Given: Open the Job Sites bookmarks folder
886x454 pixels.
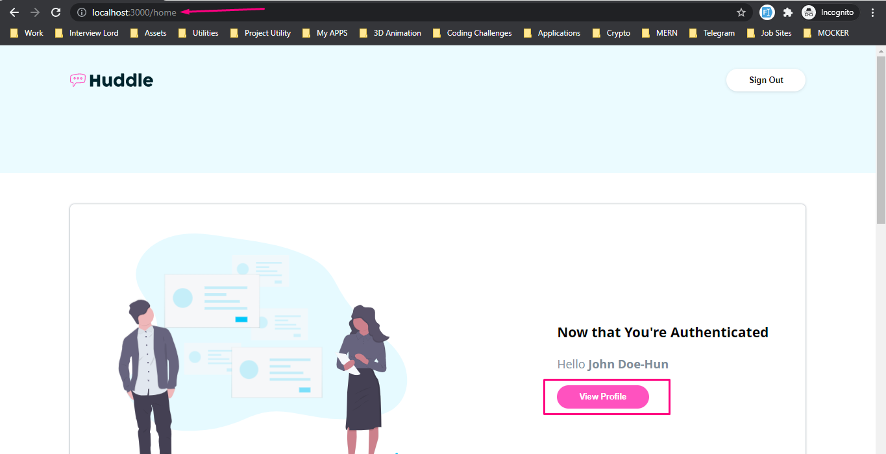Looking at the screenshot, I should [769, 33].
